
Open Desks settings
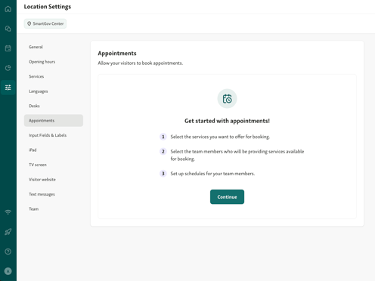tap(54, 106)
